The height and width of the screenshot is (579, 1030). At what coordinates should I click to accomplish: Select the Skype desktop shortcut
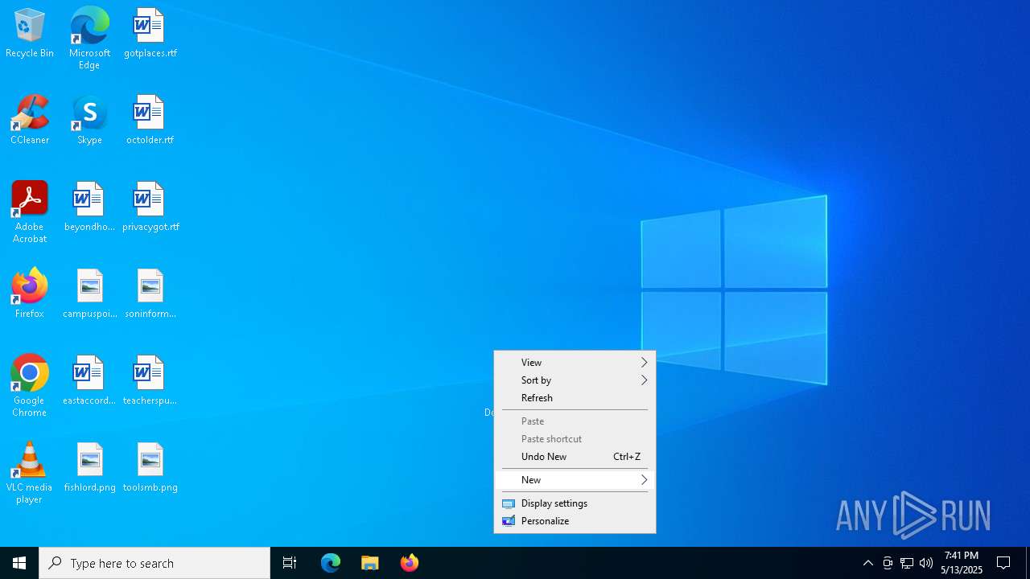pyautogui.click(x=89, y=121)
